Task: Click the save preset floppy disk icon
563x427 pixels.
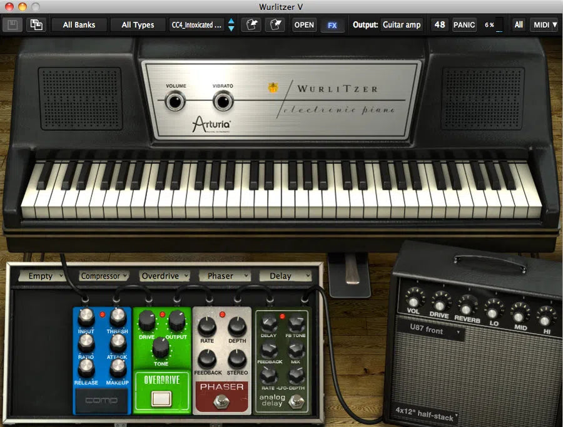Action: click(11, 25)
